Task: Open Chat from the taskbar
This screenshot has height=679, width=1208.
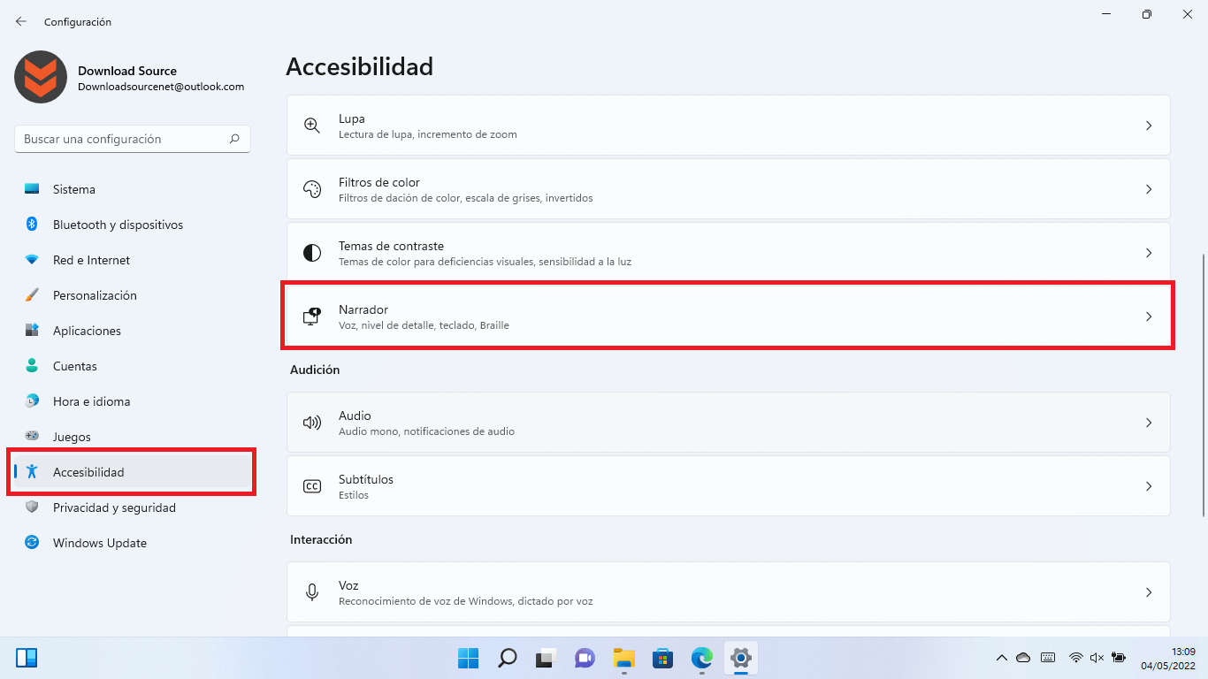Action: (x=585, y=658)
